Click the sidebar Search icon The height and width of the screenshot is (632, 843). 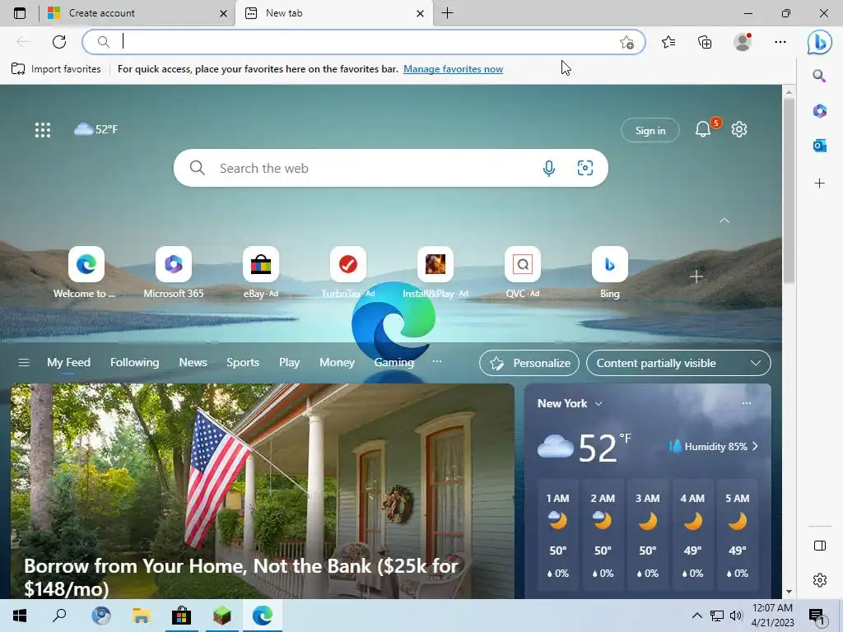[x=819, y=76]
